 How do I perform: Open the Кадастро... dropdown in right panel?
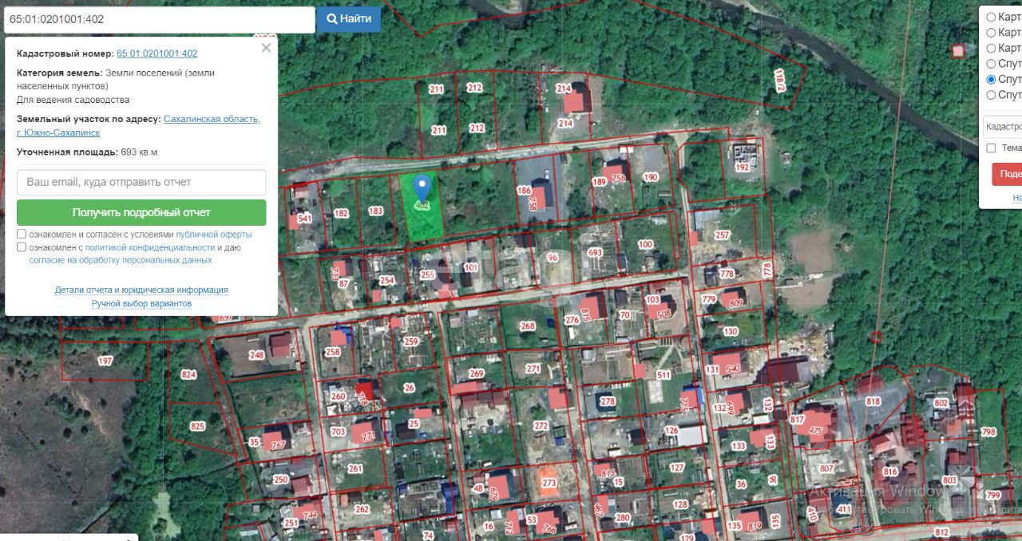click(x=1003, y=126)
